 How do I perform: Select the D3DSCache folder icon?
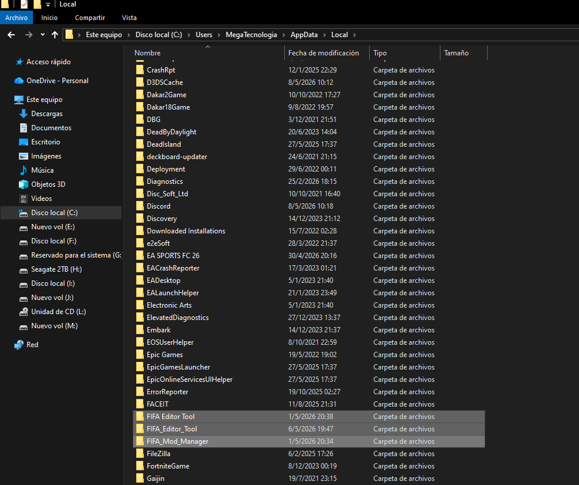[140, 83]
